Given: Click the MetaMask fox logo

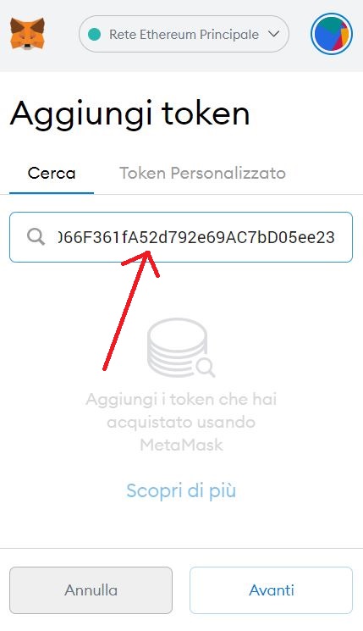Looking at the screenshot, I should tap(27, 34).
